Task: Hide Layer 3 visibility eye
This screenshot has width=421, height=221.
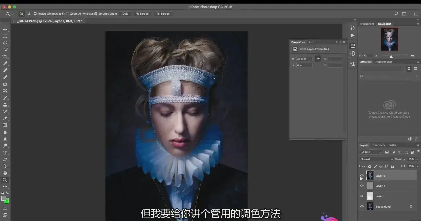Action: pyautogui.click(x=362, y=176)
